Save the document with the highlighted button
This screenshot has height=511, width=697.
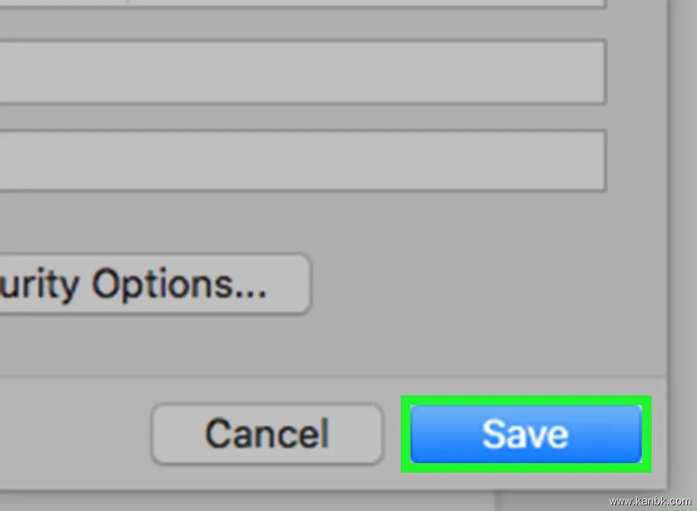point(526,434)
